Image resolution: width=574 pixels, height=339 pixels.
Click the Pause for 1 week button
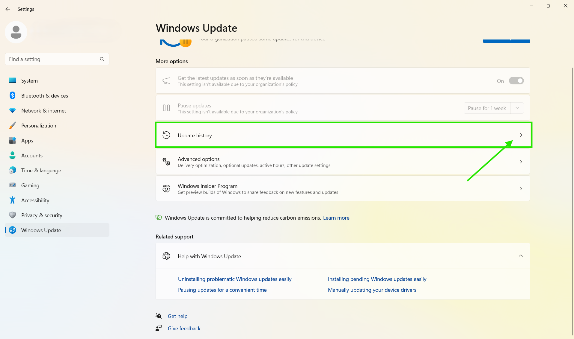tap(487, 108)
